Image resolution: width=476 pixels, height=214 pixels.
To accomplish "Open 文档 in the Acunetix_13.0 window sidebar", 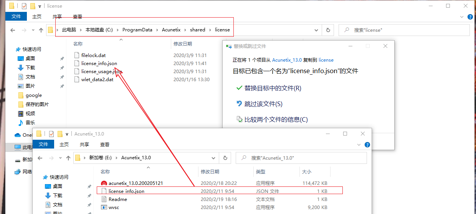I will coord(58,205).
